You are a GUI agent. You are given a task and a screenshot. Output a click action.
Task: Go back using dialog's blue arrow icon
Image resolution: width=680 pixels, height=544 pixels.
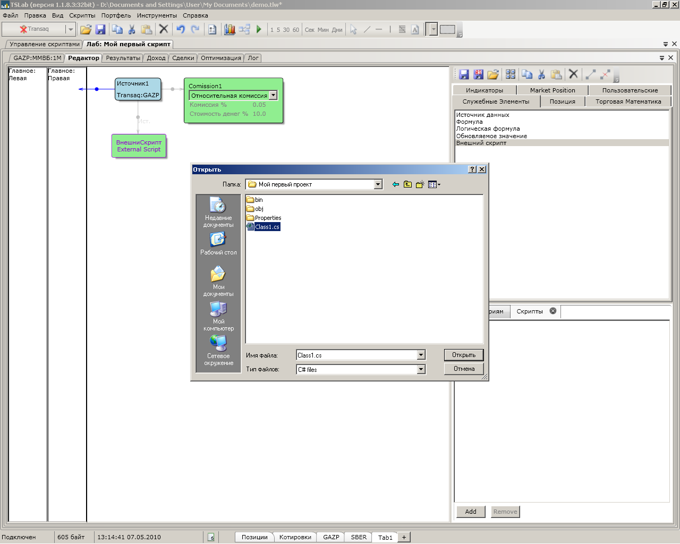pos(395,184)
